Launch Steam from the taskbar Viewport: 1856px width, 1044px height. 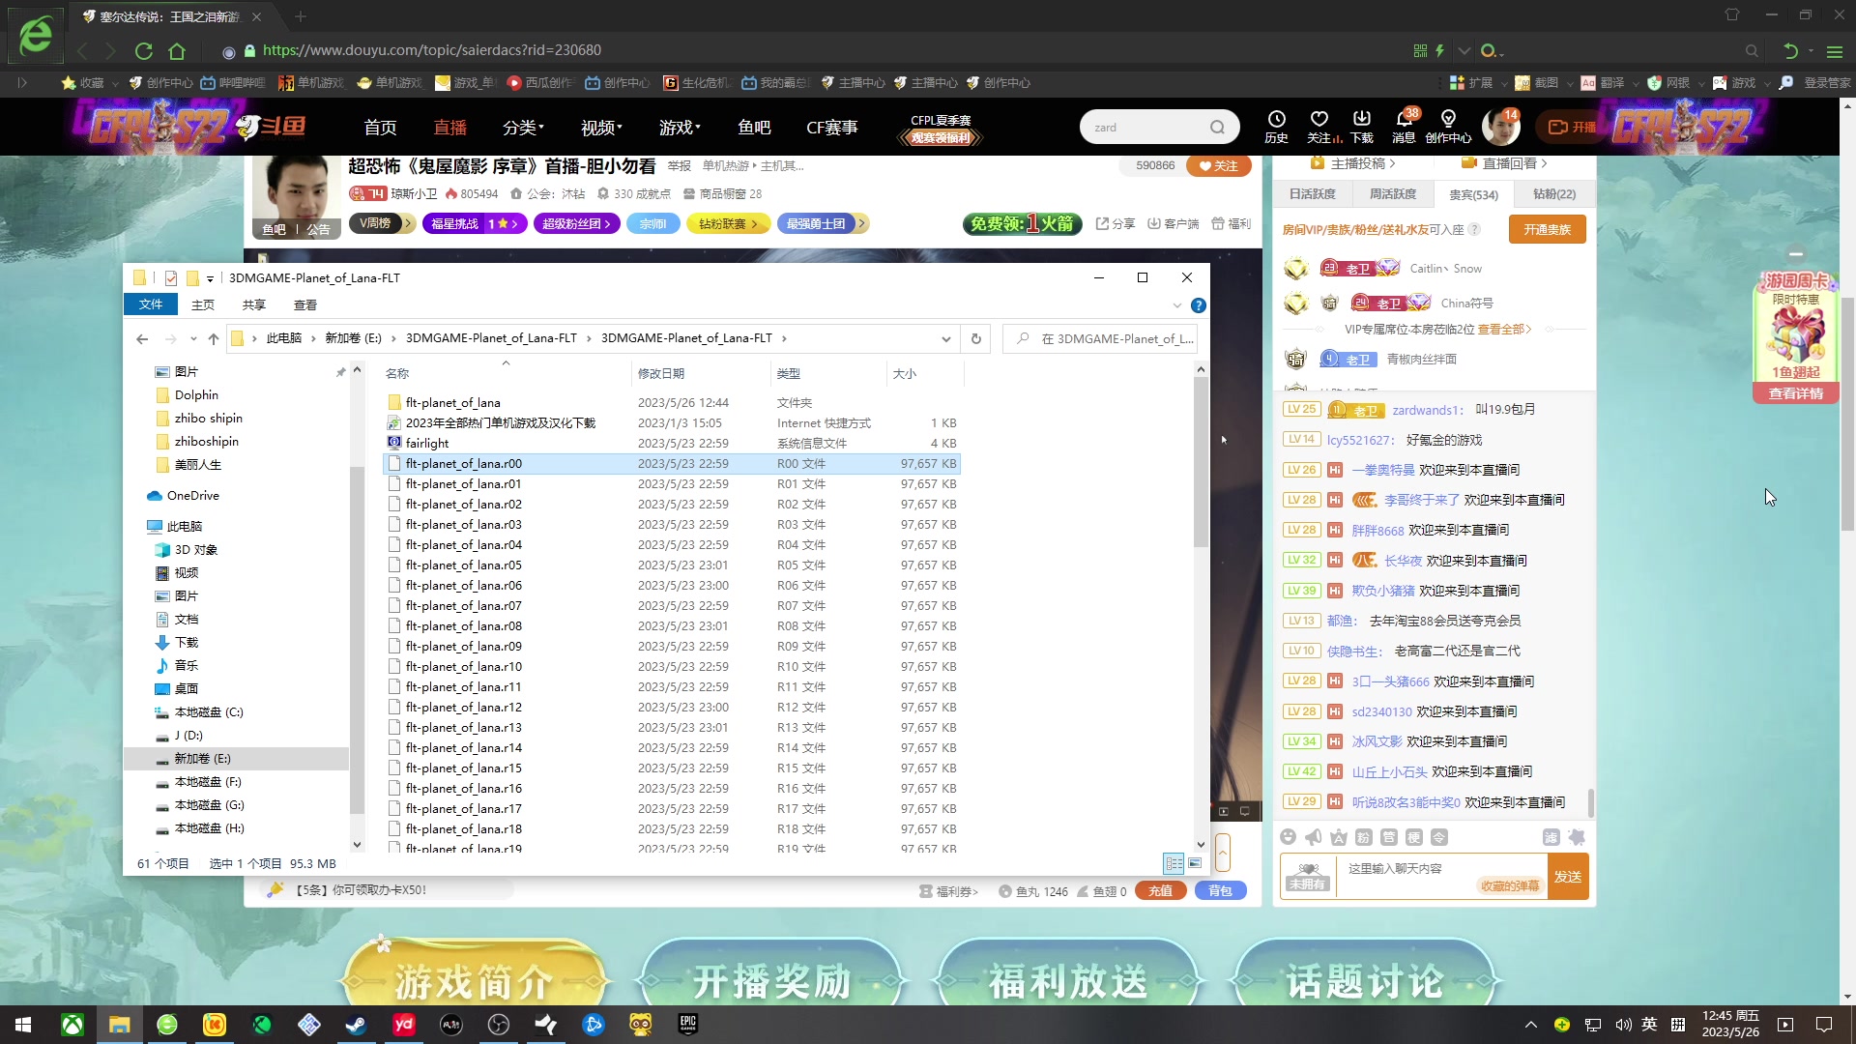point(356,1024)
